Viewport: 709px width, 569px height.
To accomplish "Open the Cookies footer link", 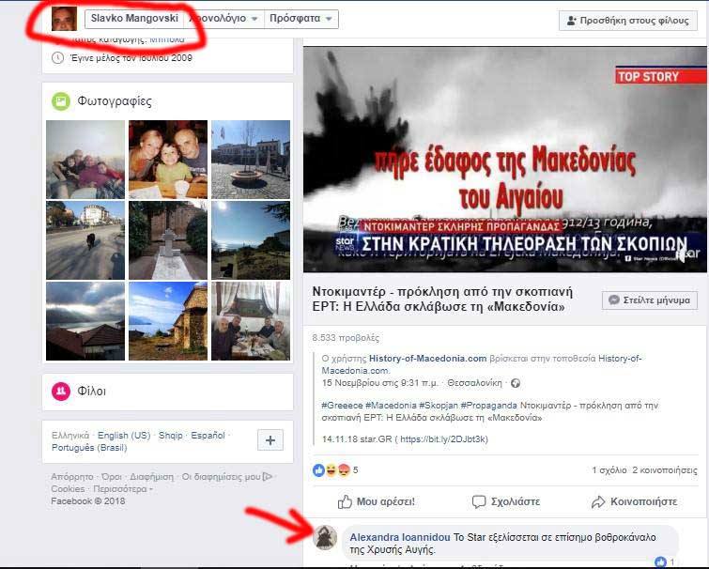I will coord(68,489).
